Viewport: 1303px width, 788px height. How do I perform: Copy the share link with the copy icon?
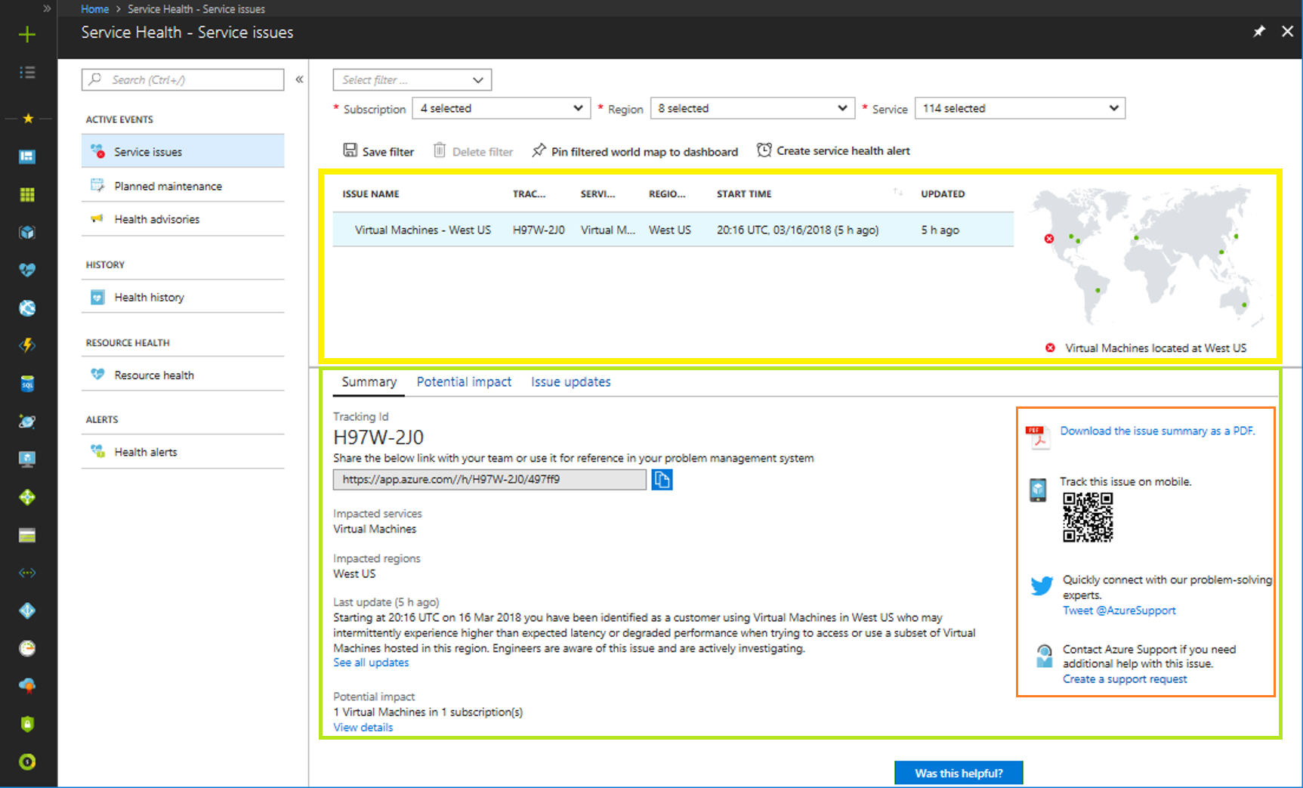(662, 480)
